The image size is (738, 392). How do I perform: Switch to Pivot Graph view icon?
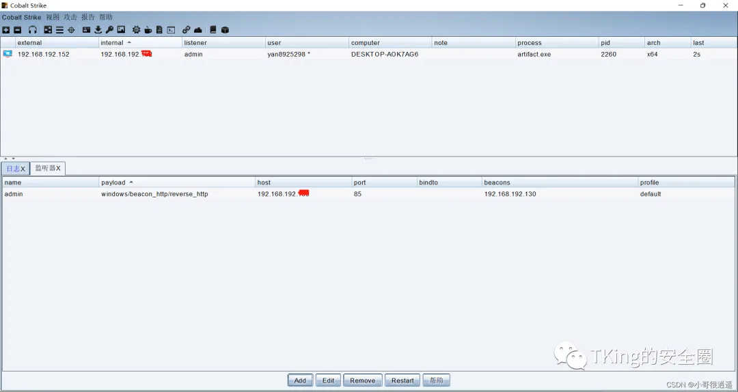(48, 29)
